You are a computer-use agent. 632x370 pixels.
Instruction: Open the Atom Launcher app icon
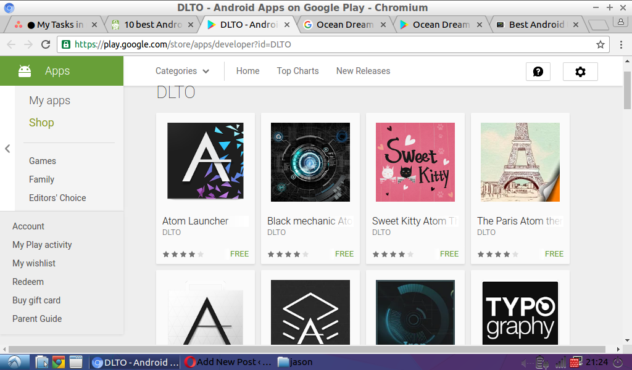[206, 161]
